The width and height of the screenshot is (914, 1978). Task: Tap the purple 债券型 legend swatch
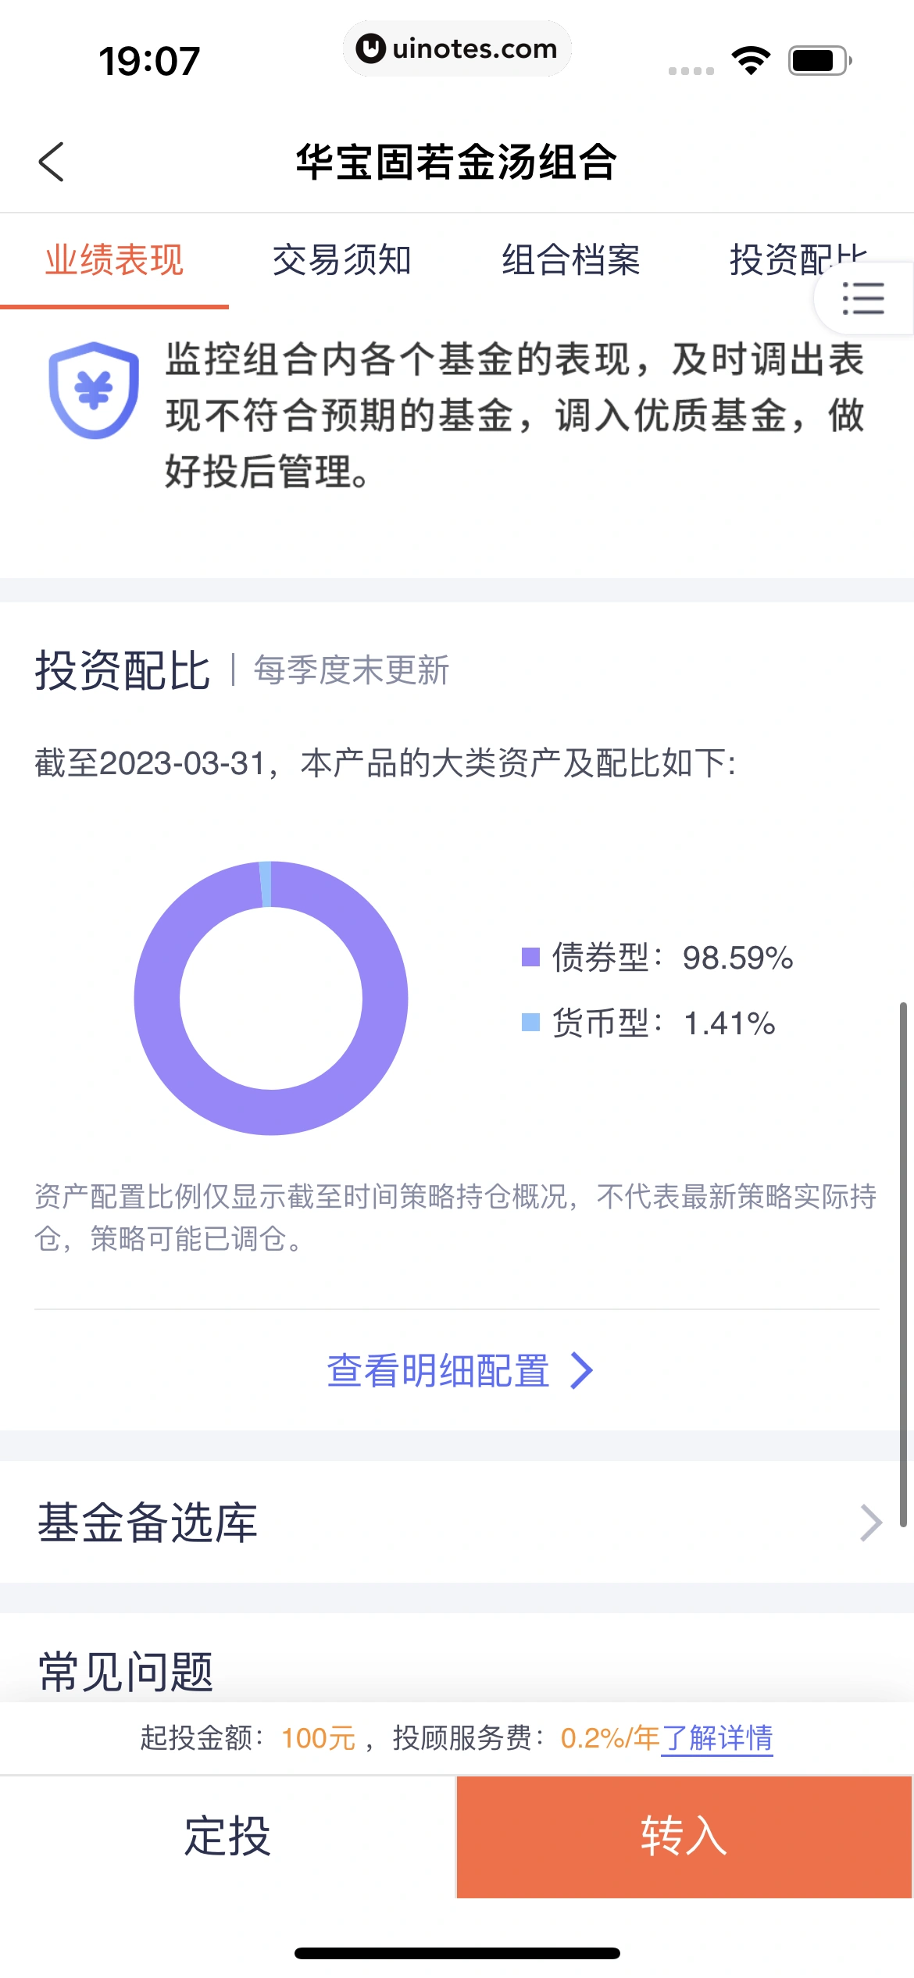coord(530,957)
